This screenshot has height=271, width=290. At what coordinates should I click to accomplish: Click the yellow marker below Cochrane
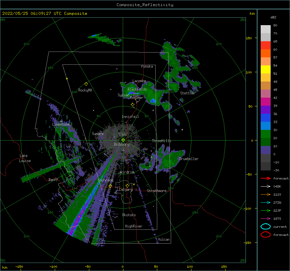coord(110,186)
